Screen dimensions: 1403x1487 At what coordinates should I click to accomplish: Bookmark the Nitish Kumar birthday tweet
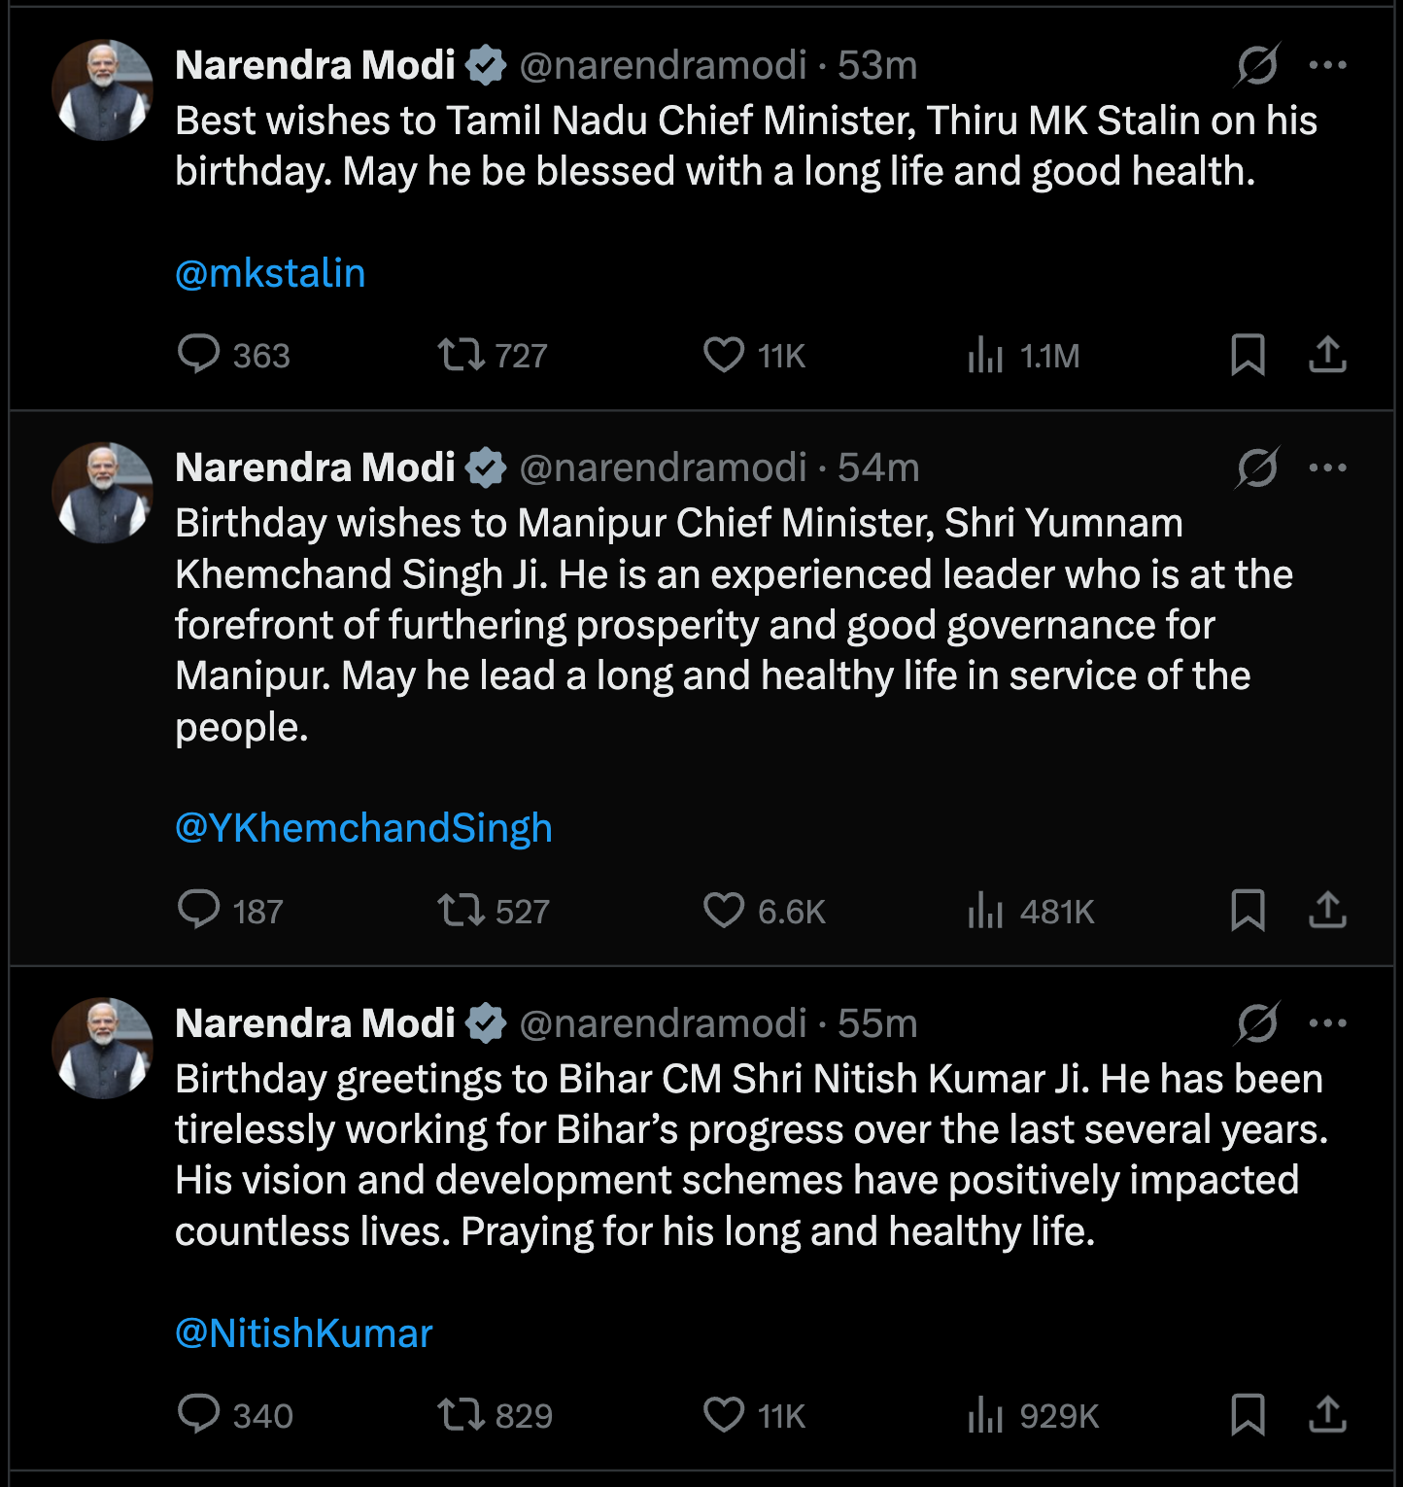tap(1248, 1415)
